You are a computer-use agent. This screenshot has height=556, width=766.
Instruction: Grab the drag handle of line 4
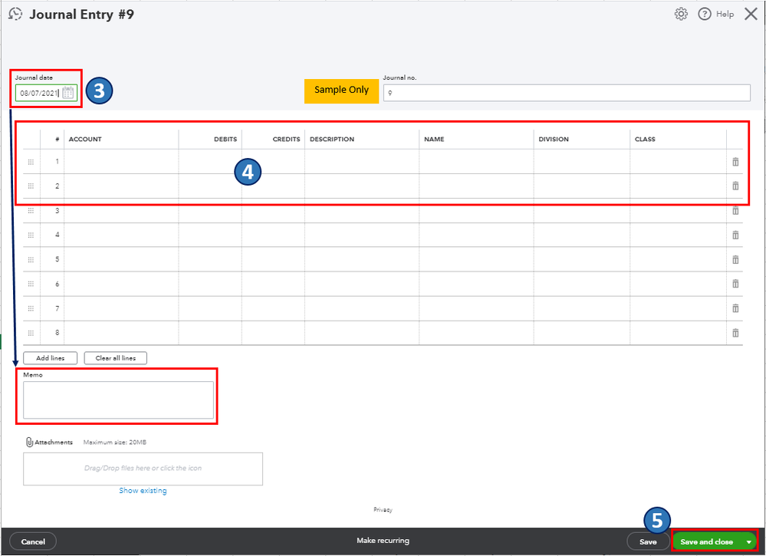(x=31, y=235)
